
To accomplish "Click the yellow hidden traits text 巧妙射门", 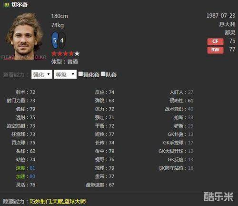I will (40, 201).
